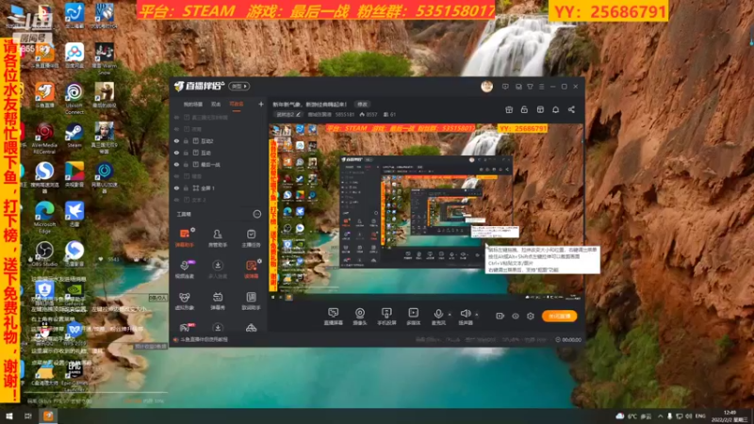
Task: Open Task View in the taskbar
Action: pyautogui.click(x=28, y=416)
